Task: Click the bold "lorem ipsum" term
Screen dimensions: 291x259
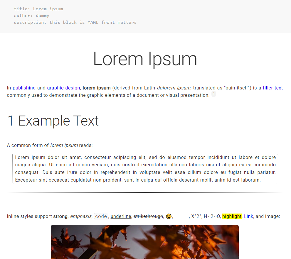Action: tap(97, 88)
